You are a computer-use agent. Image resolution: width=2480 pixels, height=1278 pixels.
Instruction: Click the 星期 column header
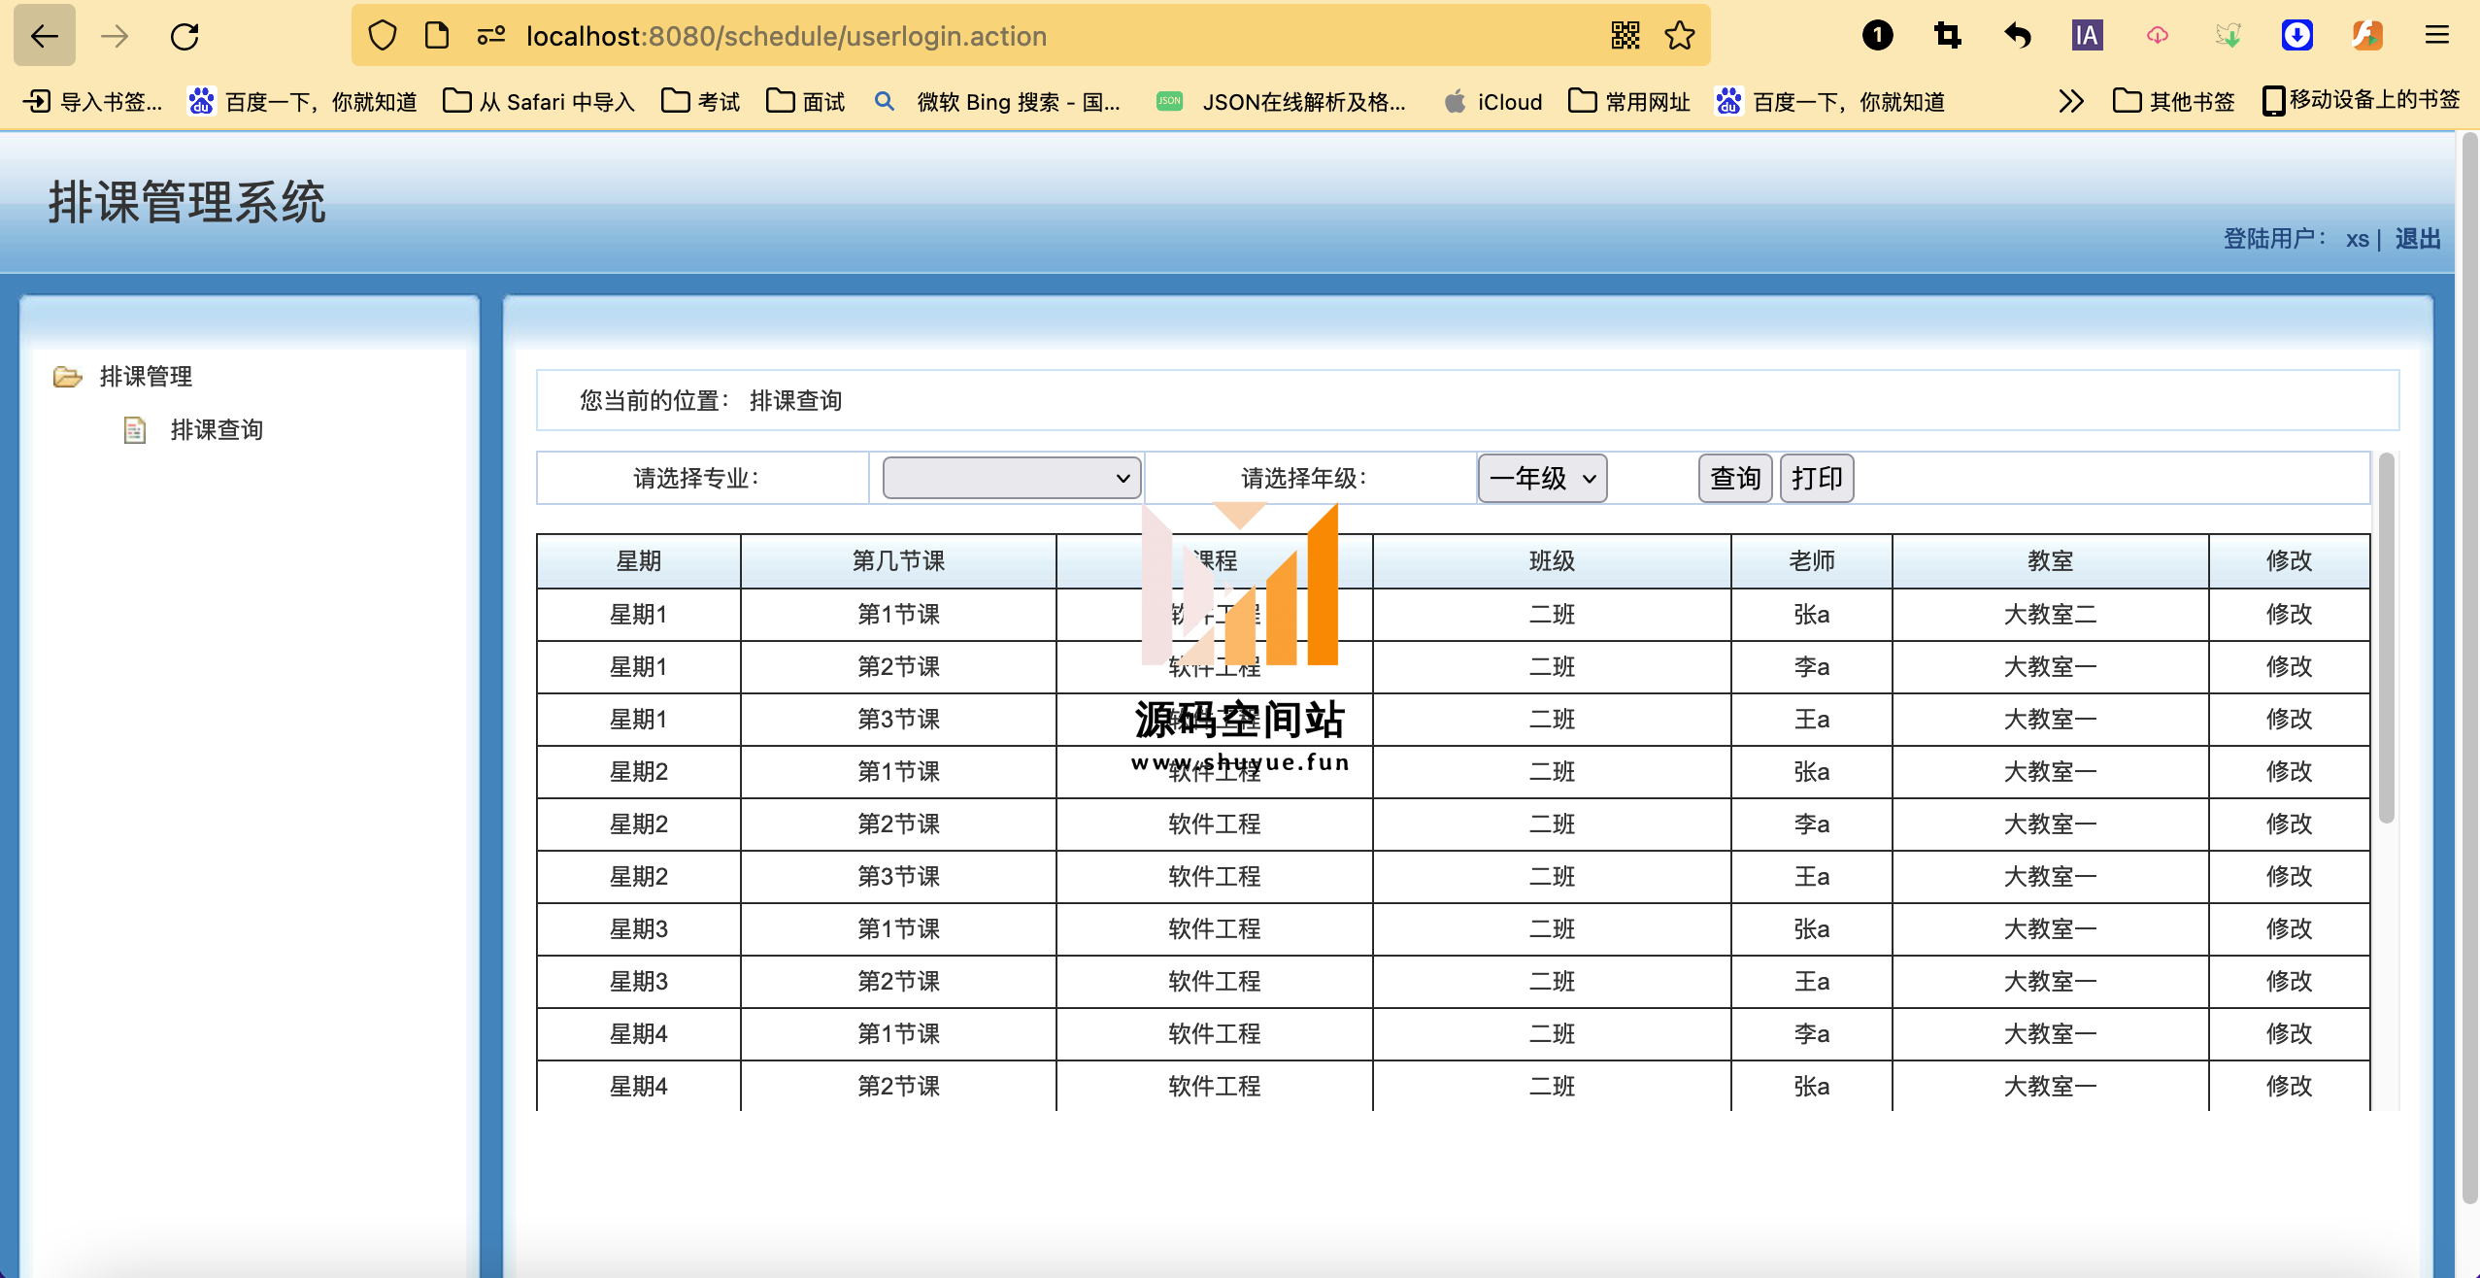tap(639, 561)
